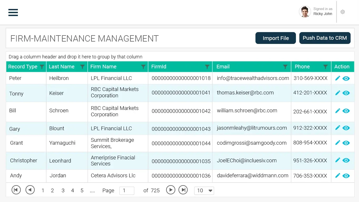Select page 5 in the pager
The image size is (359, 202).
coord(82,191)
